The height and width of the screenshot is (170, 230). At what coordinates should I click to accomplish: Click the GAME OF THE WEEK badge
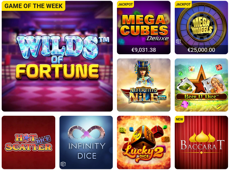click(x=33, y=6)
